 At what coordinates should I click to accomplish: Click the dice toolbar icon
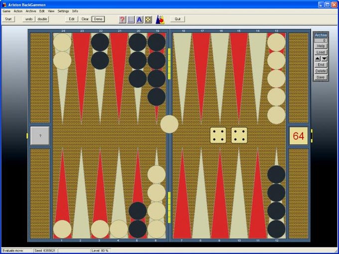pyautogui.click(x=148, y=19)
